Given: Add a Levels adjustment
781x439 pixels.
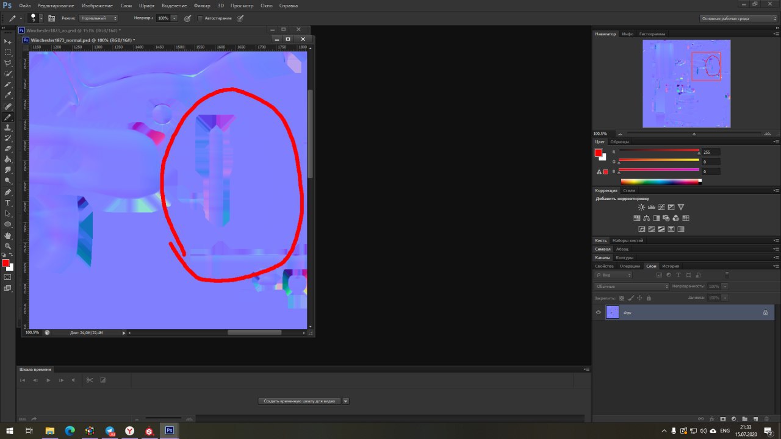Looking at the screenshot, I should click(651, 207).
